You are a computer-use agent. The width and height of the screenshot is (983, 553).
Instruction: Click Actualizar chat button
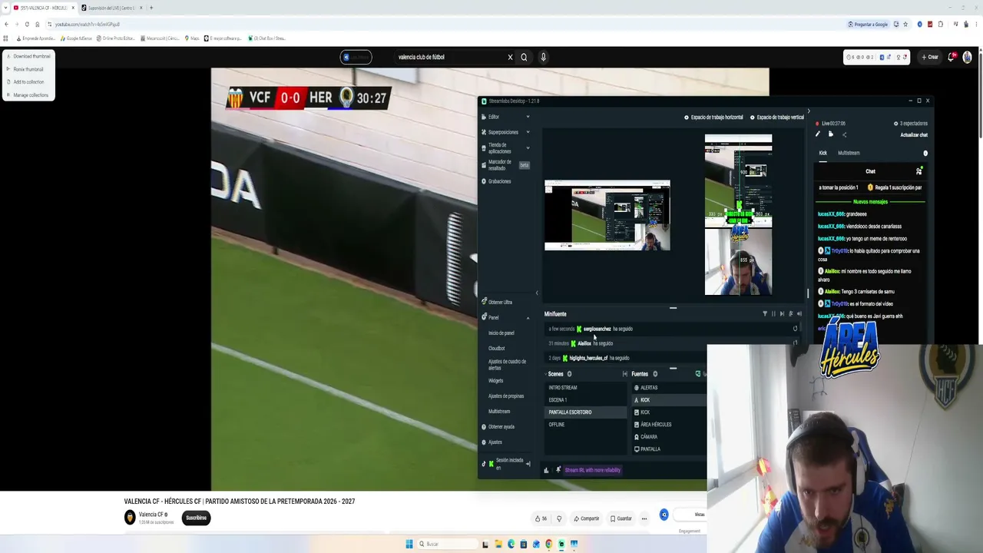[x=914, y=134]
